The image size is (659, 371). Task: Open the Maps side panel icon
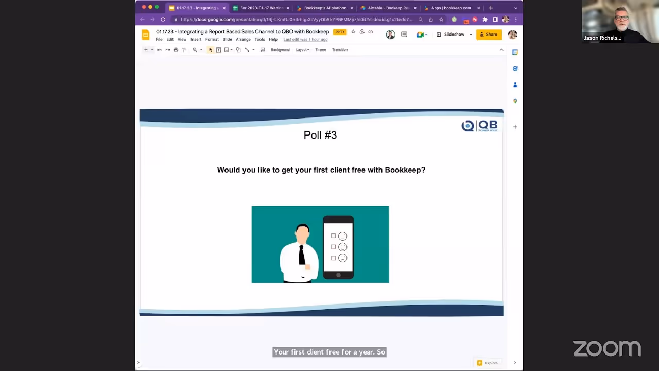tap(515, 101)
